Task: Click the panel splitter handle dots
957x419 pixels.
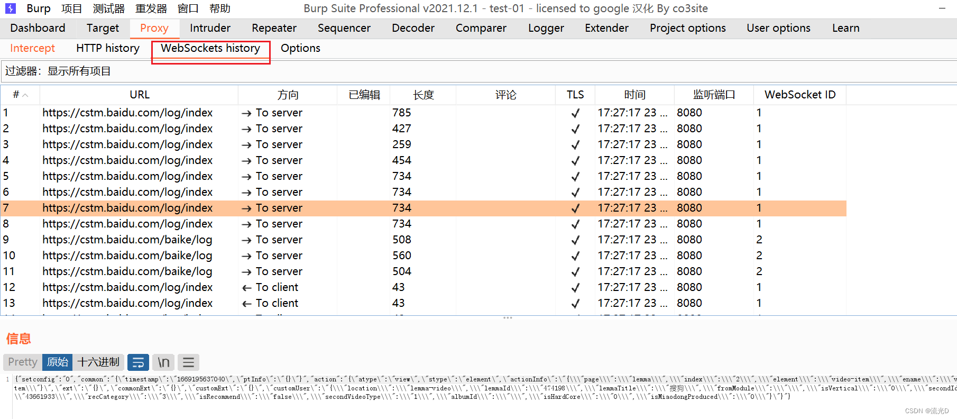Action: (508, 318)
